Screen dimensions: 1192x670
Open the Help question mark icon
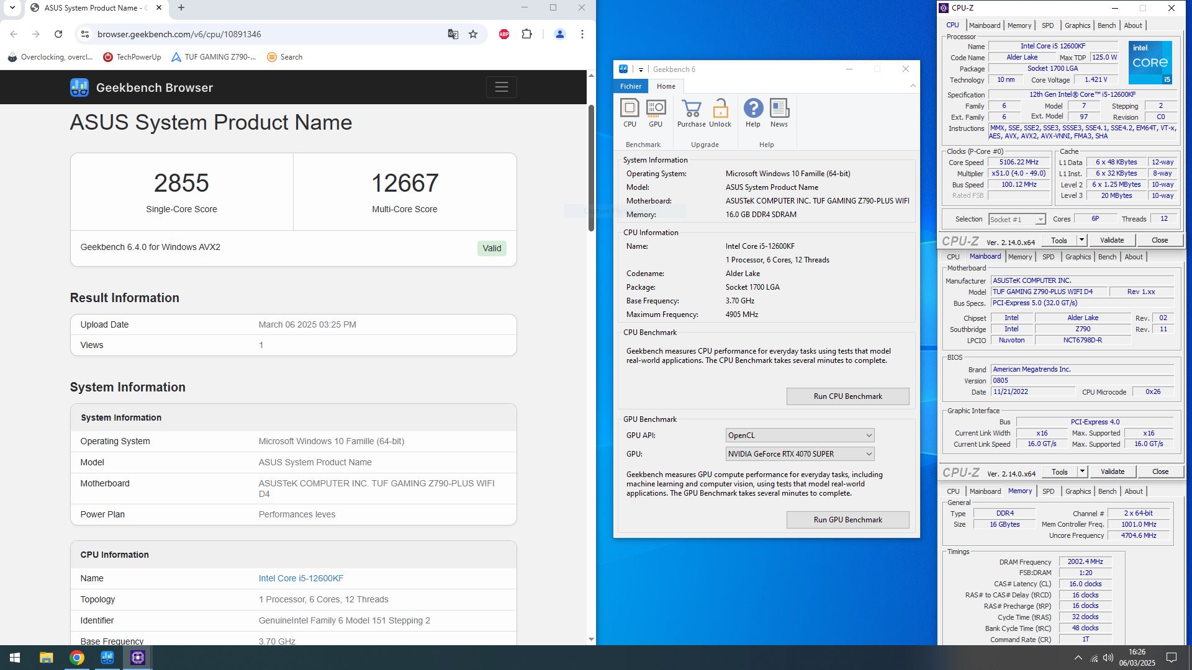[753, 114]
